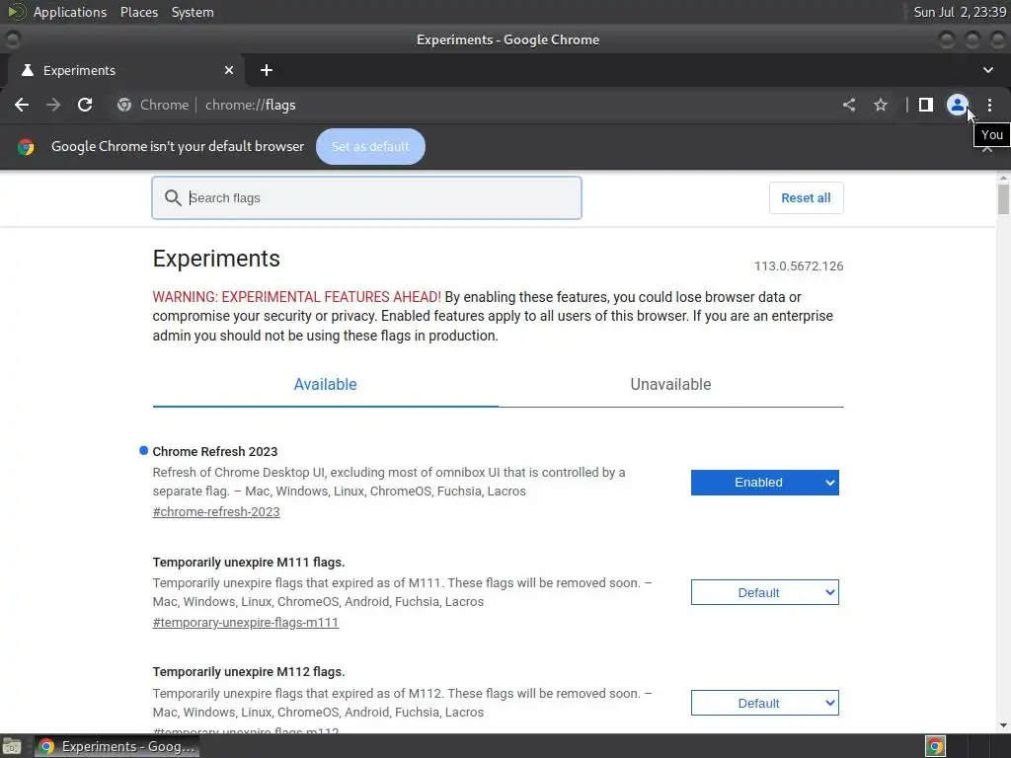Switch to the Unavailable tab

click(670, 384)
